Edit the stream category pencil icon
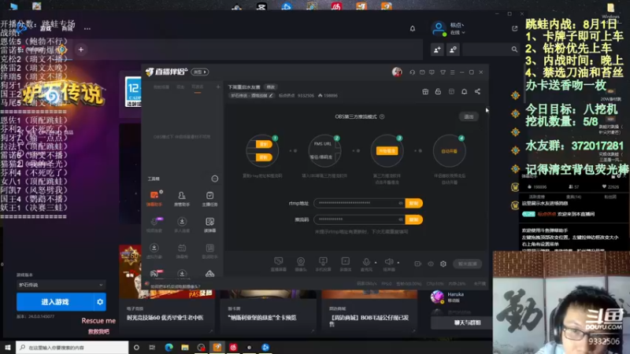The width and height of the screenshot is (630, 354). coord(271,95)
